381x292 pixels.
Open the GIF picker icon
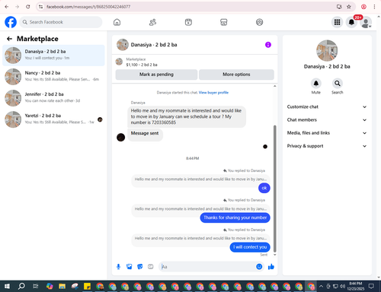click(151, 267)
